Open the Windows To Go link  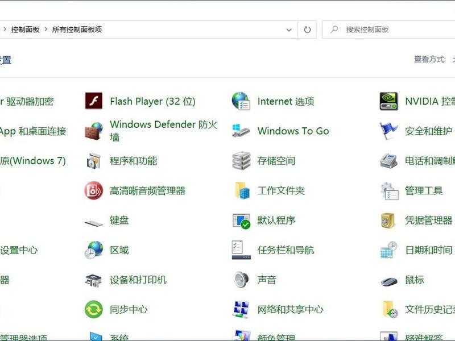click(x=293, y=131)
